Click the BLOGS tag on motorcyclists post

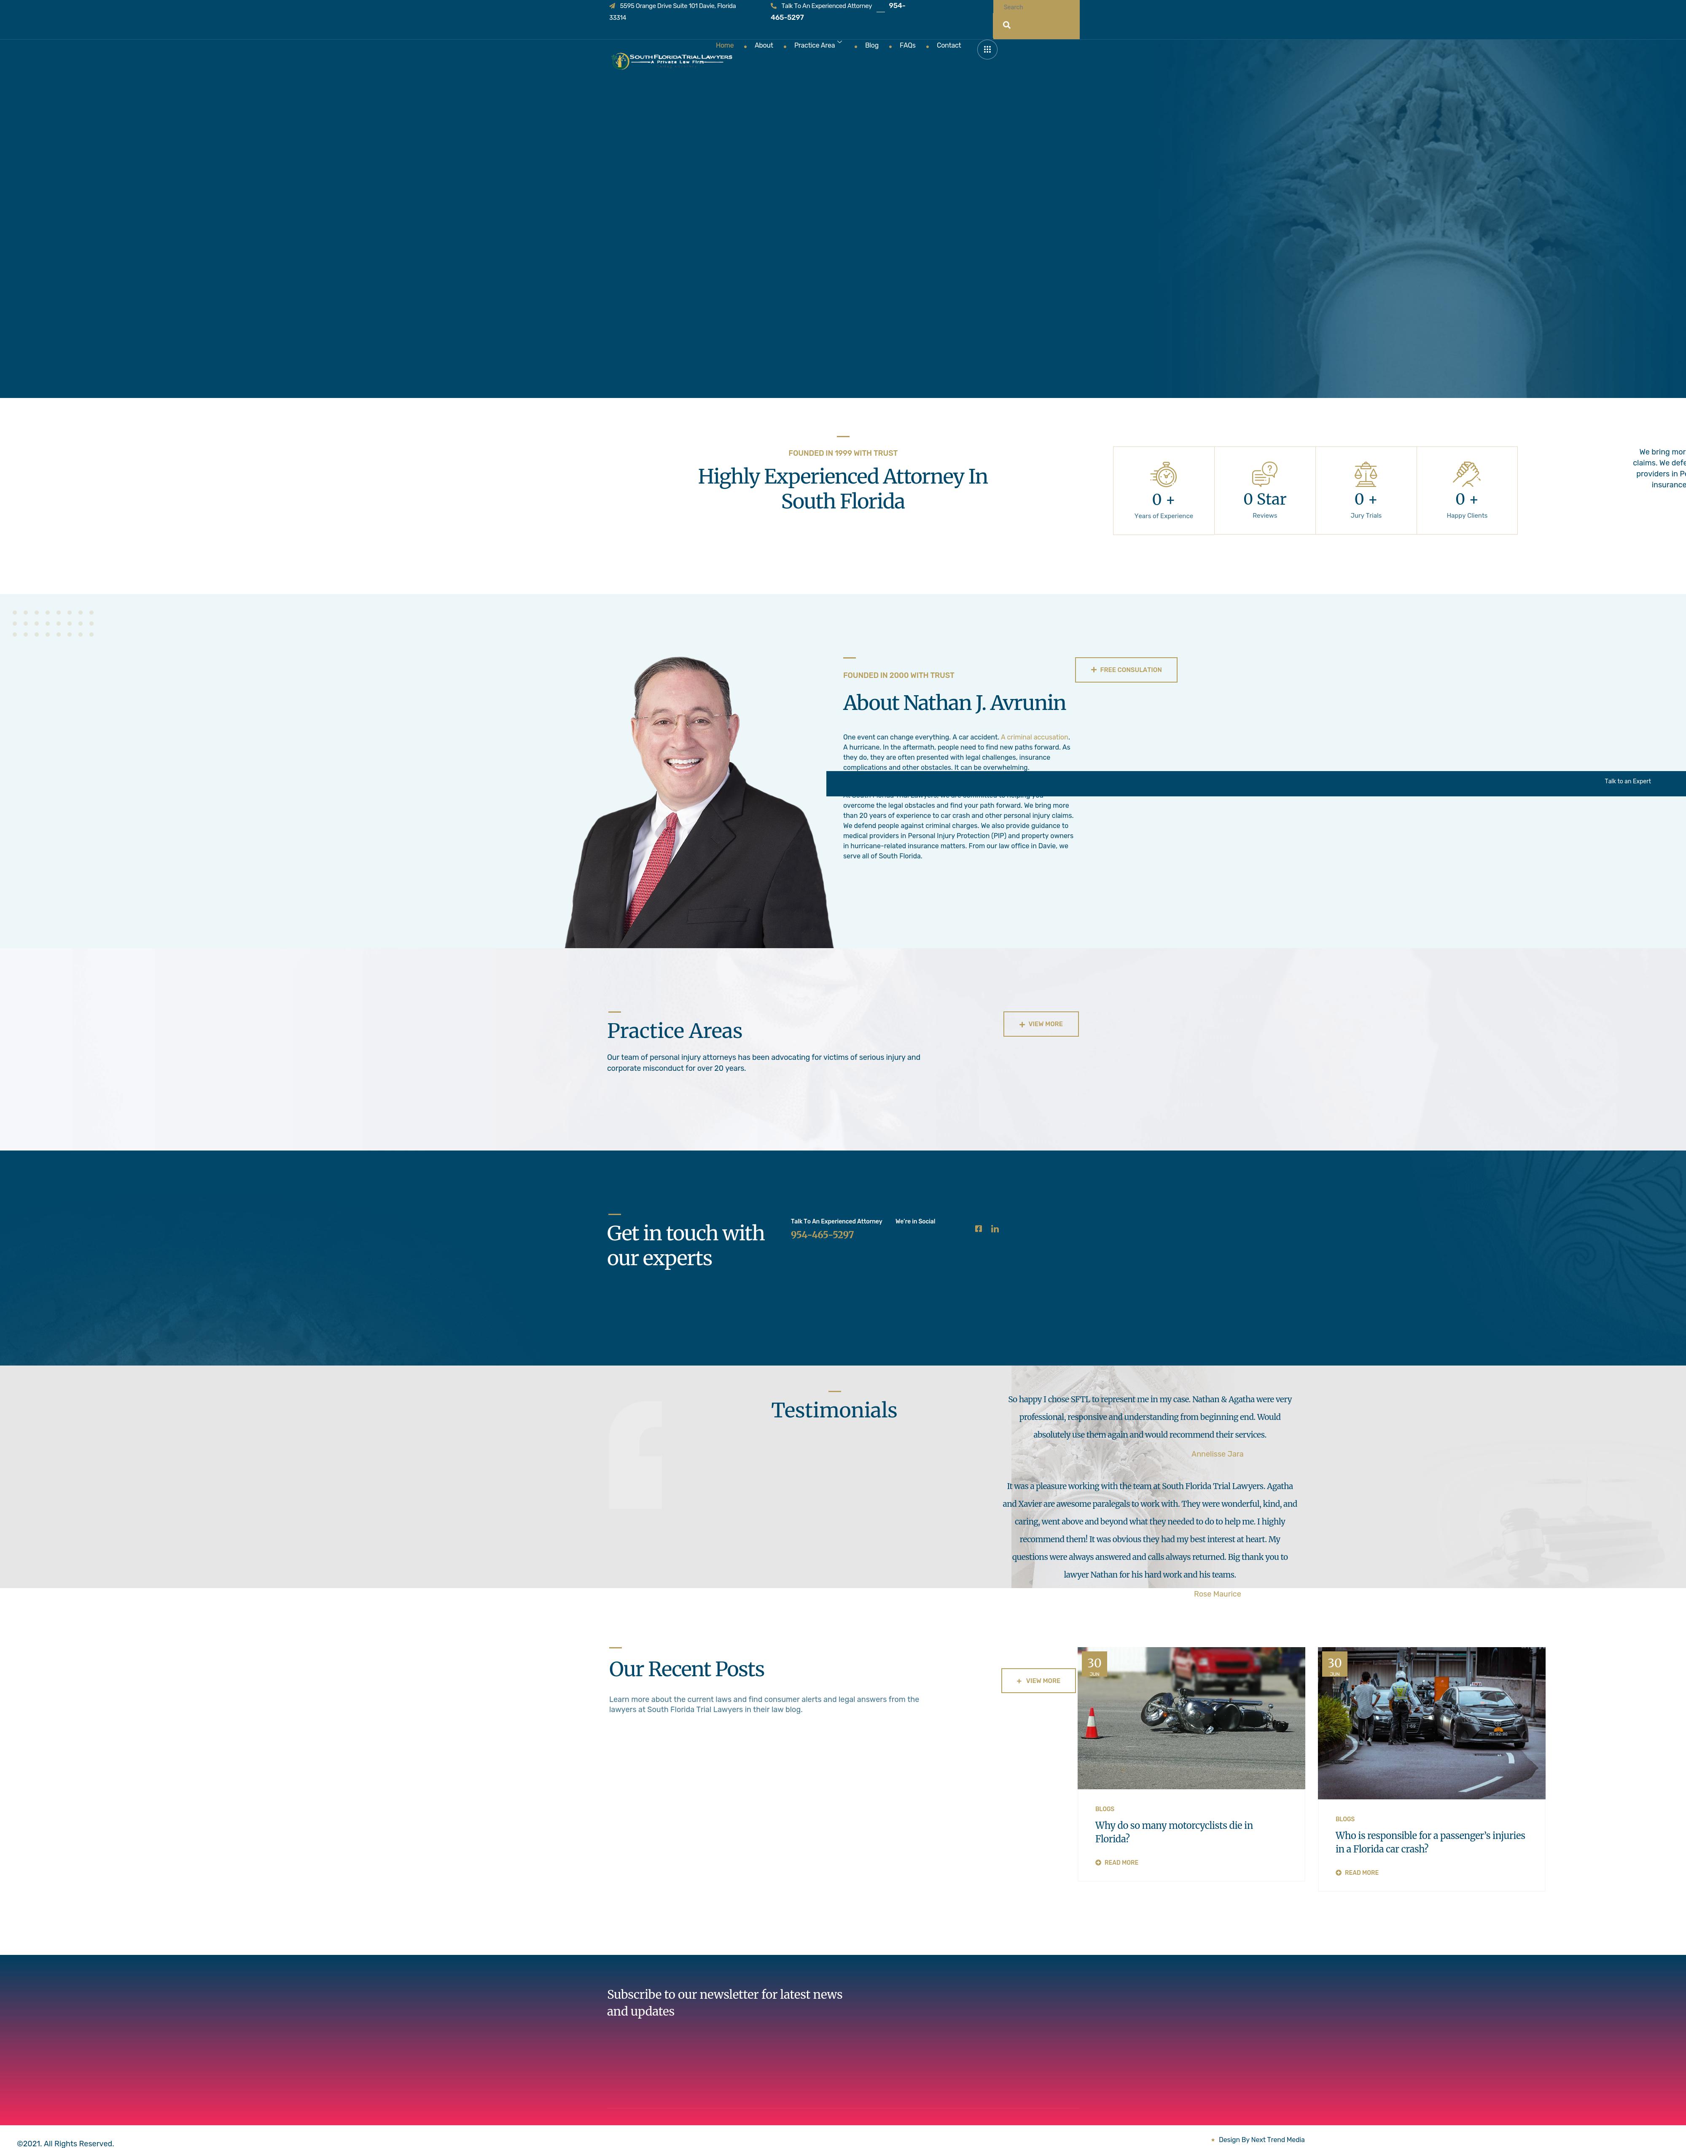(x=1105, y=1809)
